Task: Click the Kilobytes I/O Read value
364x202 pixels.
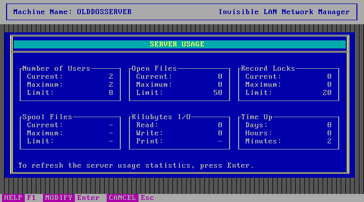Action: 220,125
